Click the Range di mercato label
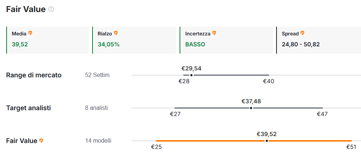This screenshot has width=361, height=158. pos(34,75)
